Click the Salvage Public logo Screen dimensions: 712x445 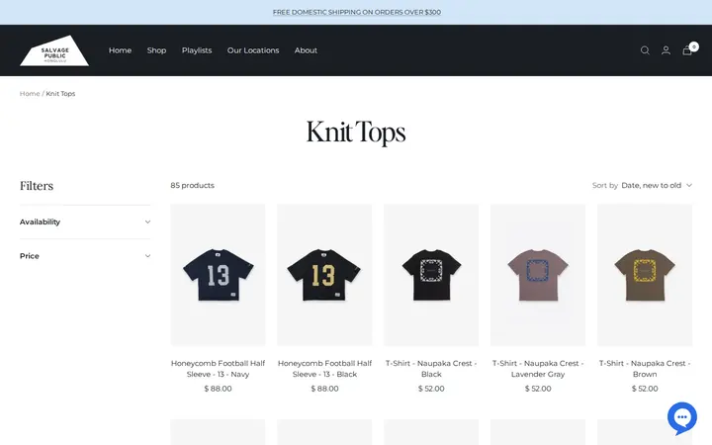point(54,50)
